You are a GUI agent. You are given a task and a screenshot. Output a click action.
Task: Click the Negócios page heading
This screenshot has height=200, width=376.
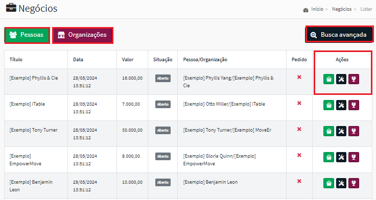(38, 9)
